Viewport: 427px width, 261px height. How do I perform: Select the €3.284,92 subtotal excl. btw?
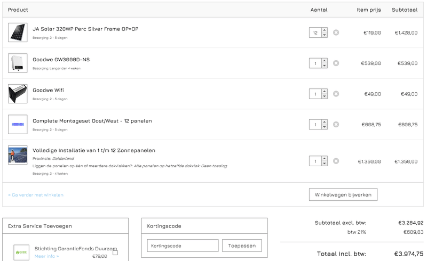click(410, 223)
